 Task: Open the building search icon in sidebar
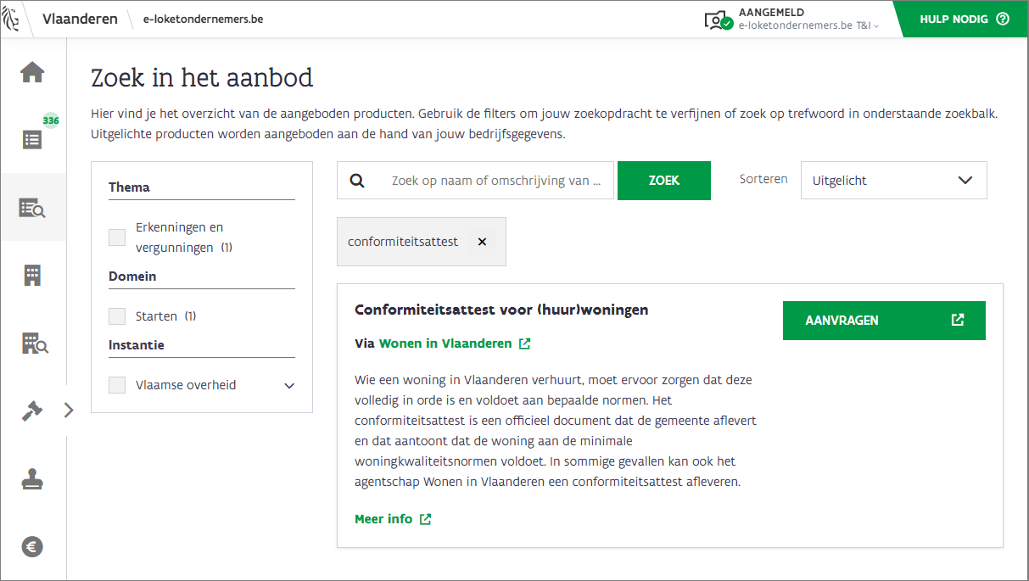pos(34,344)
